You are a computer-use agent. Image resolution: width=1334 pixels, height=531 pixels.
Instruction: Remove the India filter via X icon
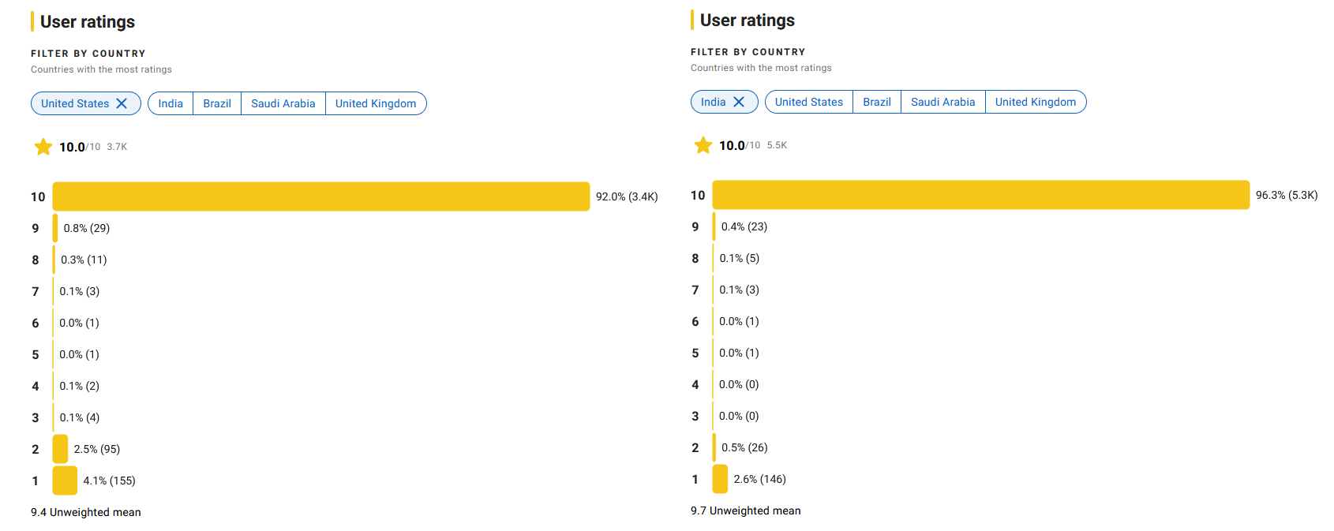[x=739, y=102]
